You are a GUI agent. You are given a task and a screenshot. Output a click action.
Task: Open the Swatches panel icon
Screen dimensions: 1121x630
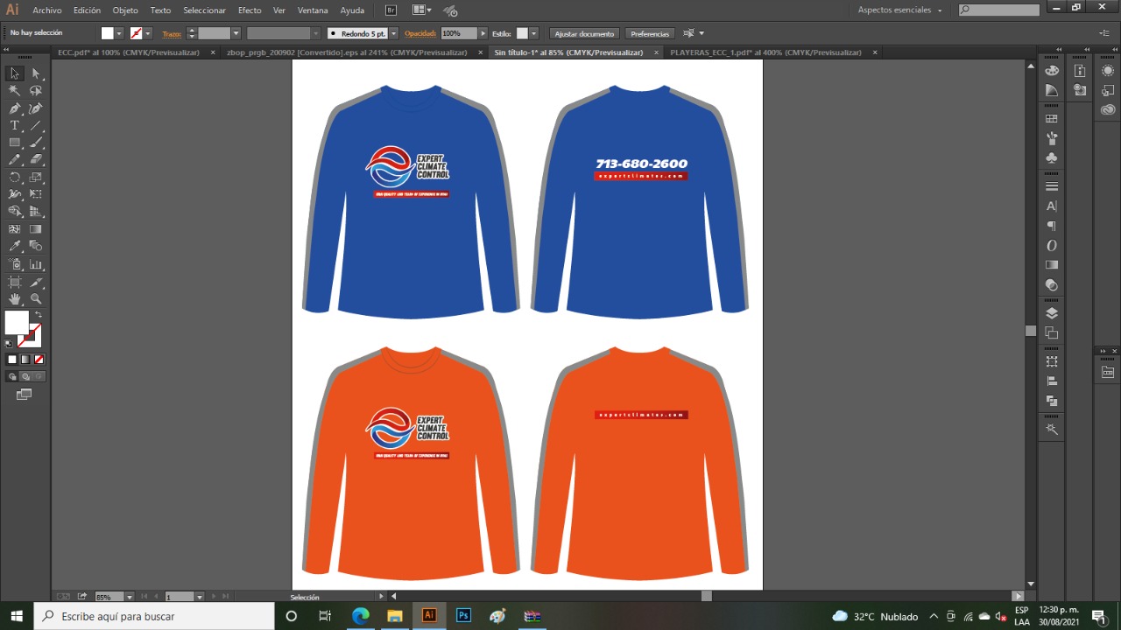pyautogui.click(x=1052, y=119)
